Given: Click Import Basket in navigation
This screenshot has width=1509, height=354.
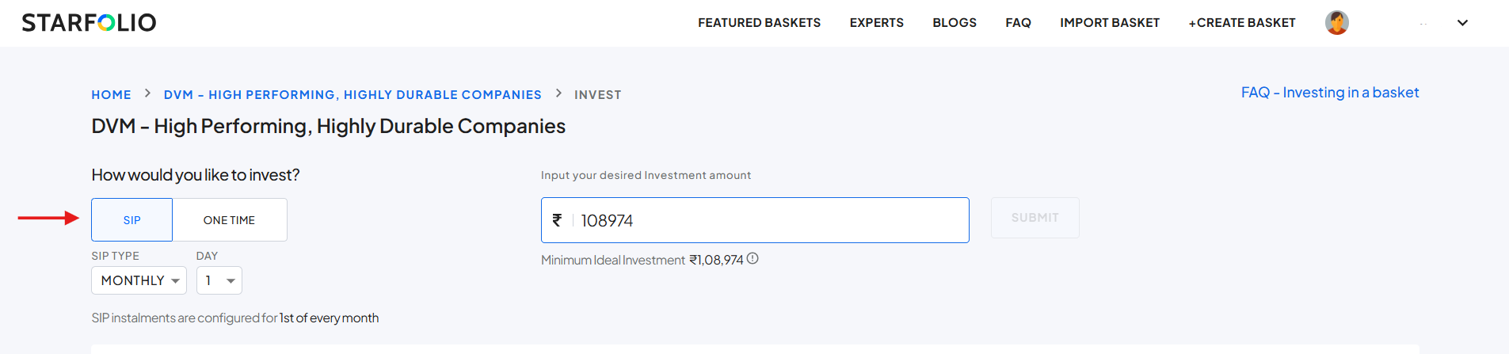Looking at the screenshot, I should coord(1109,23).
